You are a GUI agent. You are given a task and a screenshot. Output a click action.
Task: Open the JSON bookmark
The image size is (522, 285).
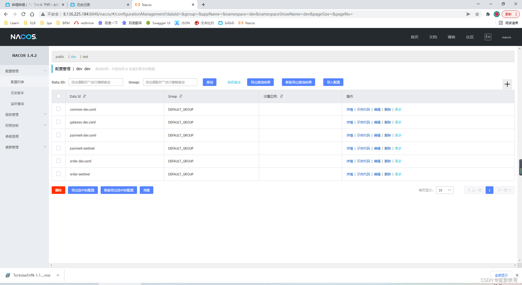click(182, 23)
